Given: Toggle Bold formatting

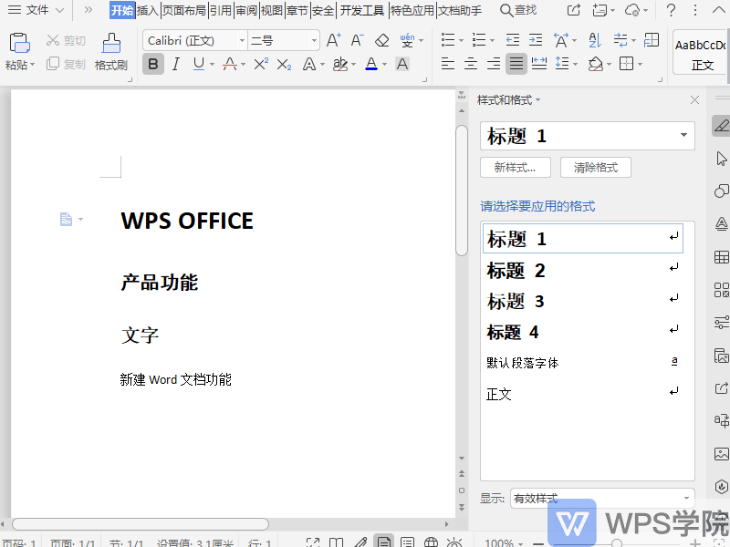Looking at the screenshot, I should 153,64.
